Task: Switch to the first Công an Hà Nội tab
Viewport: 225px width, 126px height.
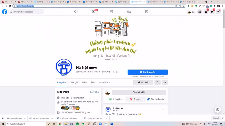Action: click(x=8, y=2)
